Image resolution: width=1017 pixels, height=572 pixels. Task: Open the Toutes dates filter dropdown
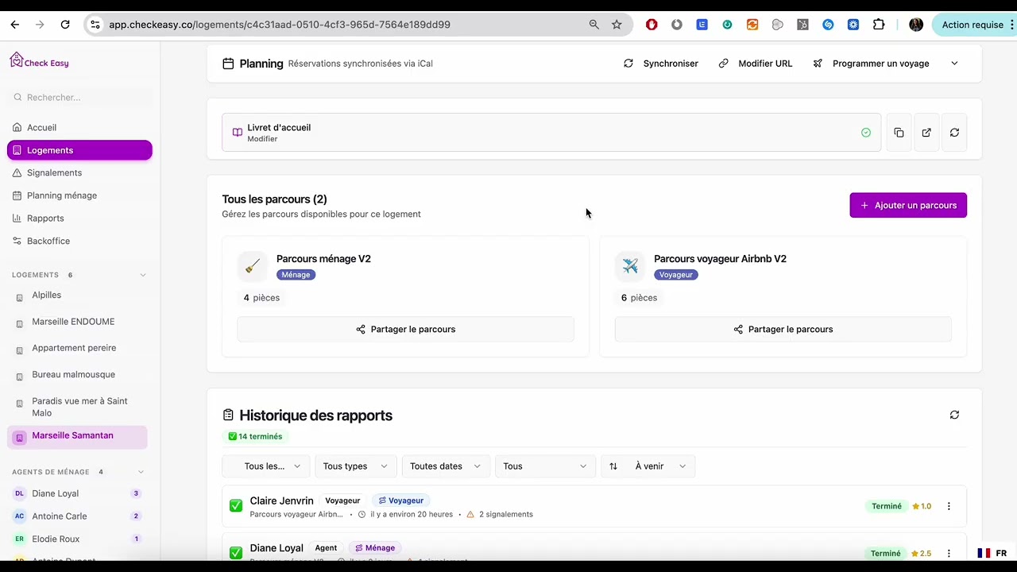click(x=446, y=466)
